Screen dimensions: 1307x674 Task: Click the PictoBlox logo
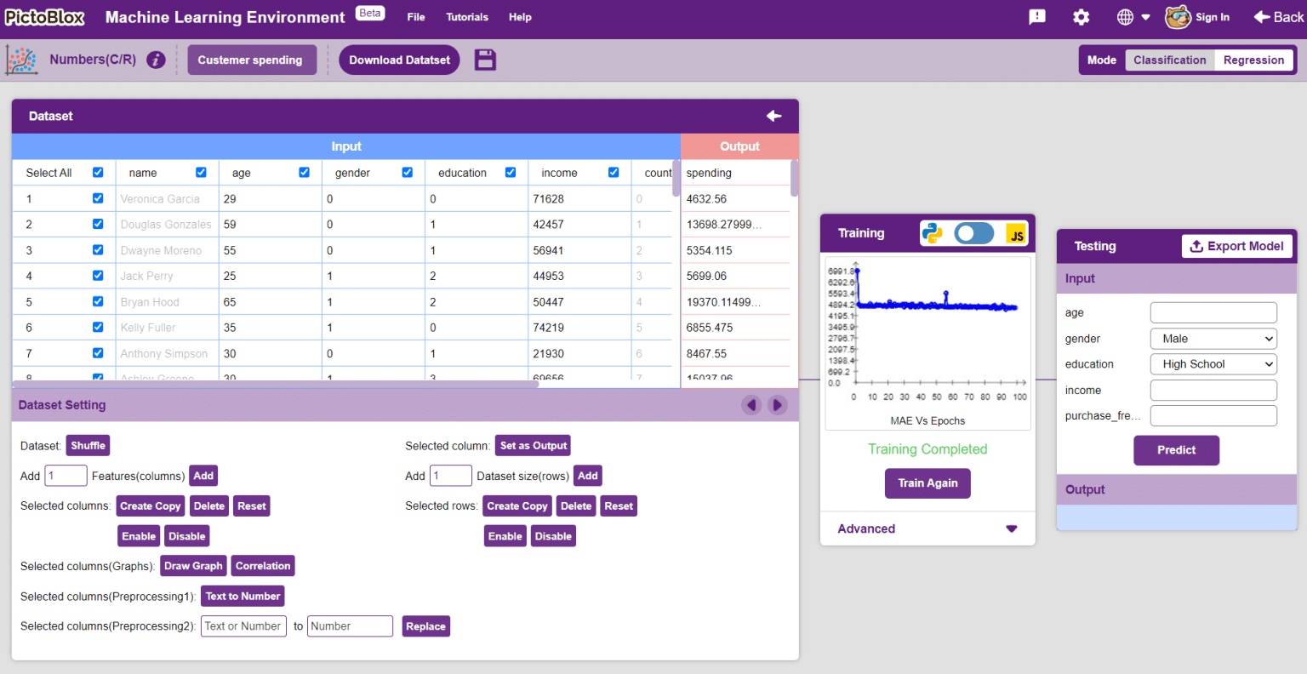44,16
